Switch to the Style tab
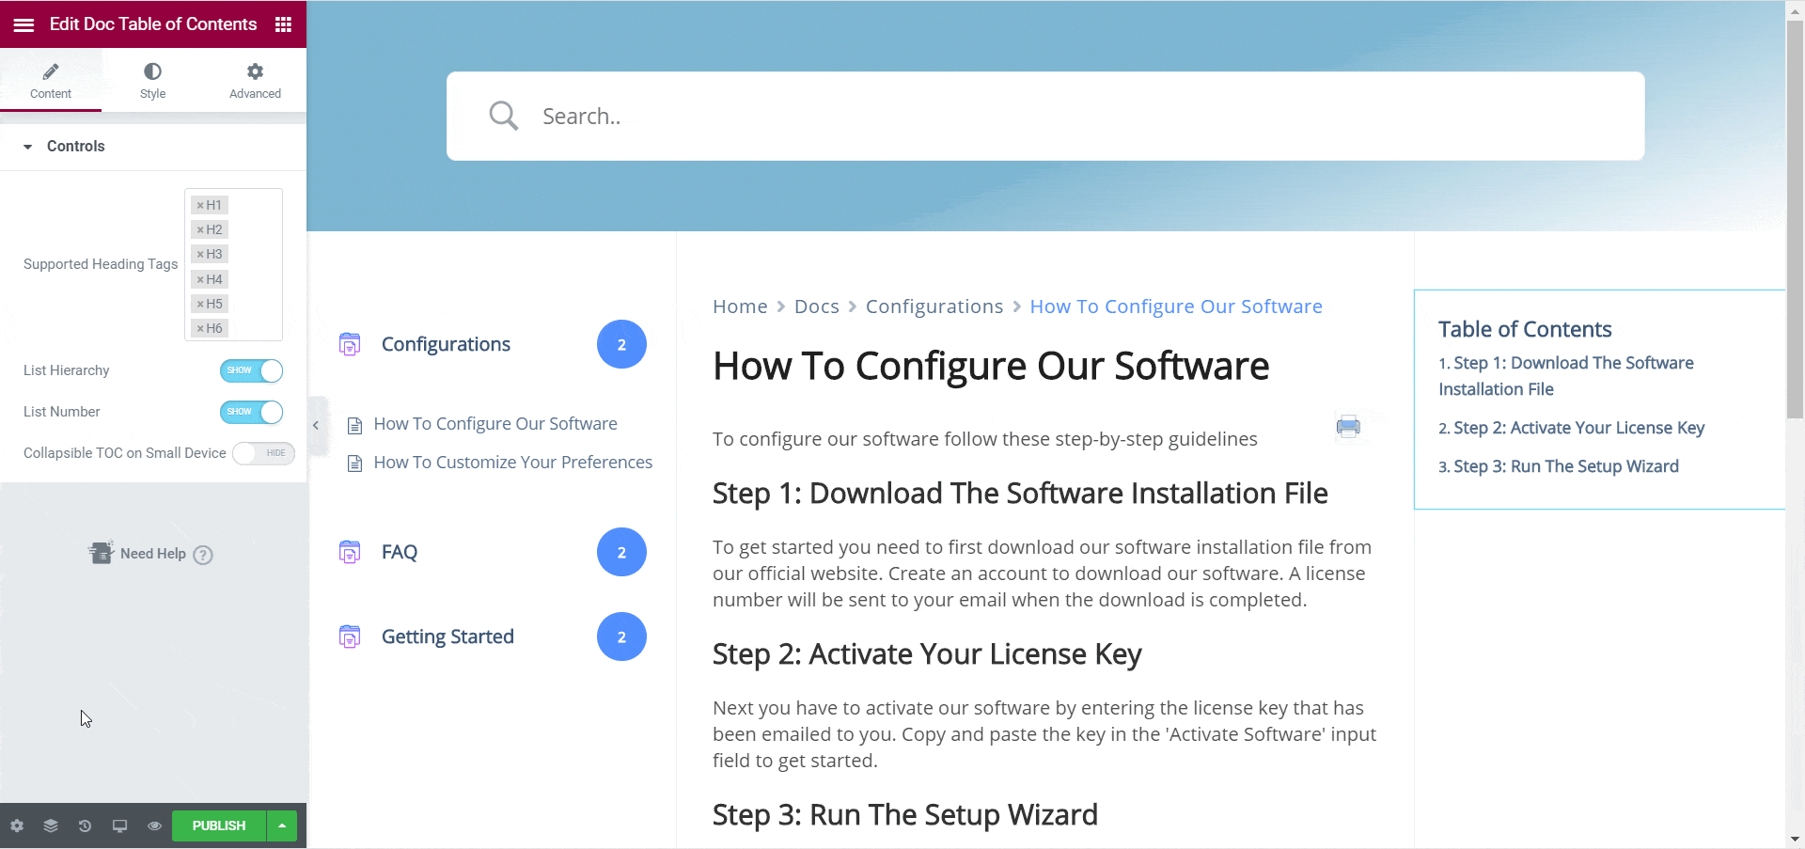This screenshot has height=849, width=1805. click(x=152, y=80)
